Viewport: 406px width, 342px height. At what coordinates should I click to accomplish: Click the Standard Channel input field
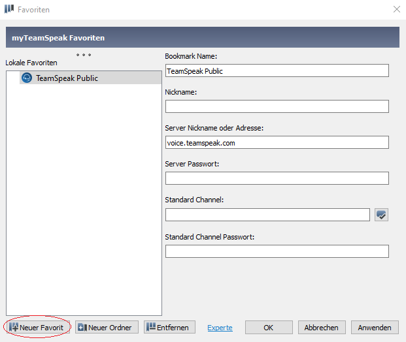[267, 215]
